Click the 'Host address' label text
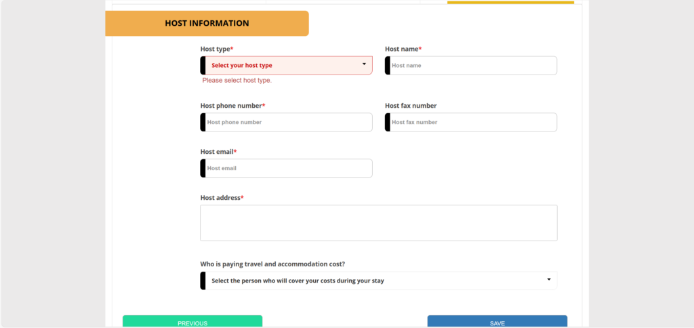This screenshot has height=328, width=694. (222, 198)
